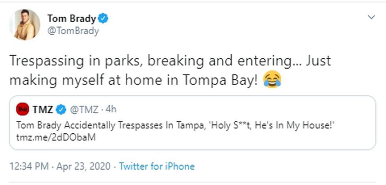Open the tweet options chevron menu
The height and width of the screenshot is (185, 386).
[x=371, y=17]
